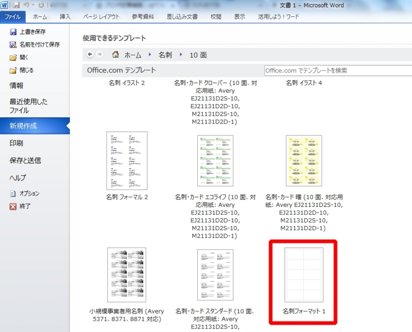This screenshot has width=412, height=332.
Task: Open the ヘルプ section
Action: pos(18,178)
